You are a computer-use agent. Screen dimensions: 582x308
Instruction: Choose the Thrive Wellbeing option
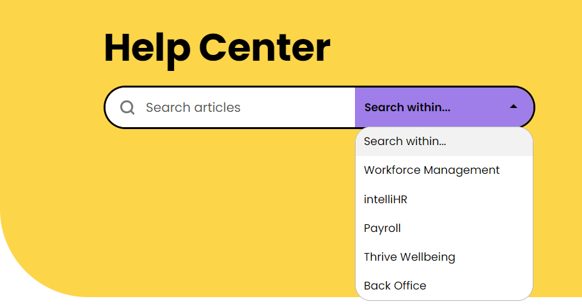[444, 257]
